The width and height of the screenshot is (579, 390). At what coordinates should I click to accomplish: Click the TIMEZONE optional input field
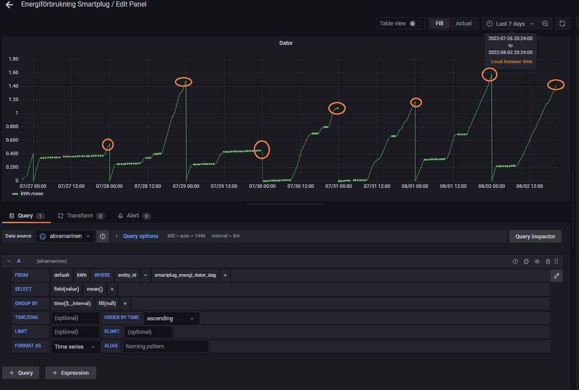75,317
